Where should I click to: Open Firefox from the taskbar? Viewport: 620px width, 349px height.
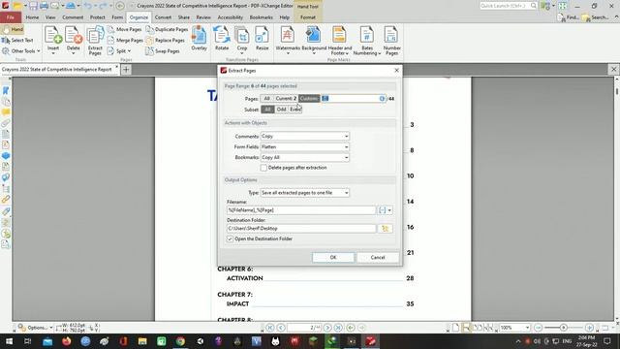pos(66,341)
